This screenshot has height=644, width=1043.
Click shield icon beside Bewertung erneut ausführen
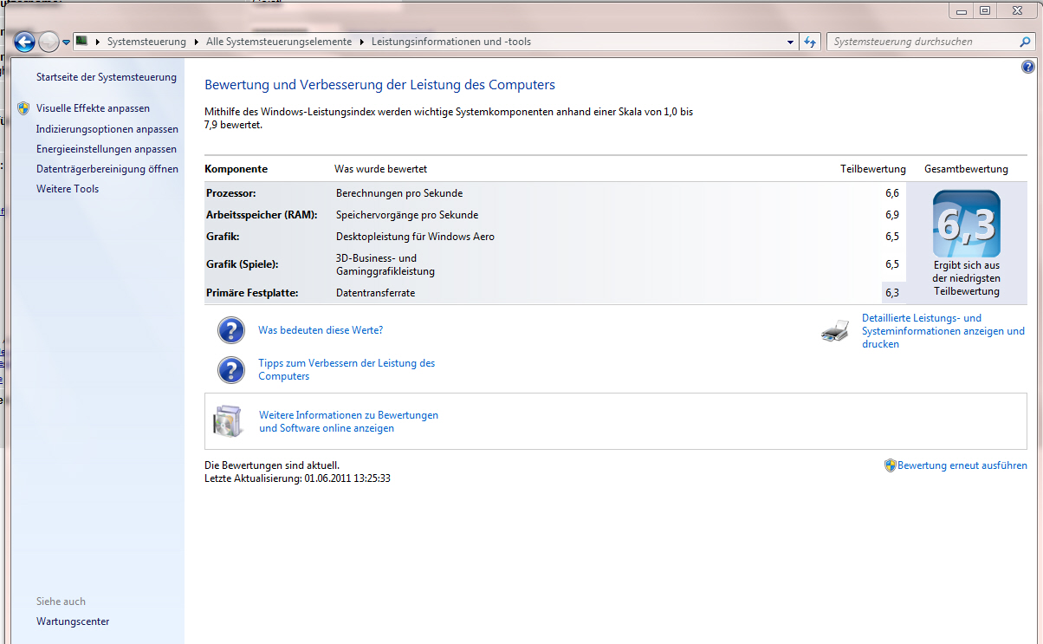pyautogui.click(x=890, y=465)
